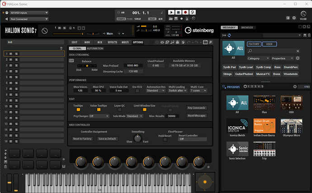The image size is (312, 193).
Task: Click the Smoothing Slow/Fast knob
Action: tap(137, 138)
